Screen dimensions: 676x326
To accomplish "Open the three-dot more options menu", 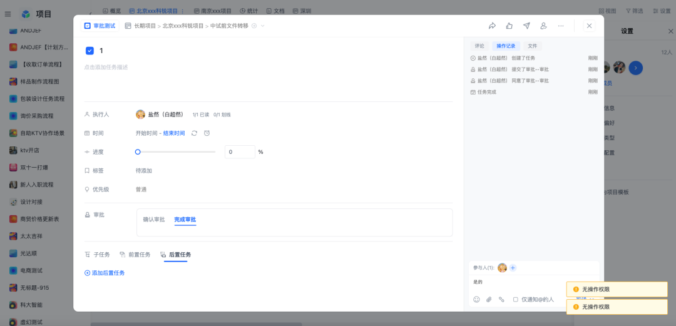I will (x=561, y=26).
